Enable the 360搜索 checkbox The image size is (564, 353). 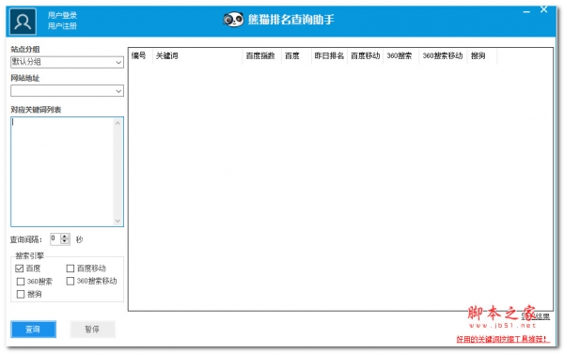(21, 281)
